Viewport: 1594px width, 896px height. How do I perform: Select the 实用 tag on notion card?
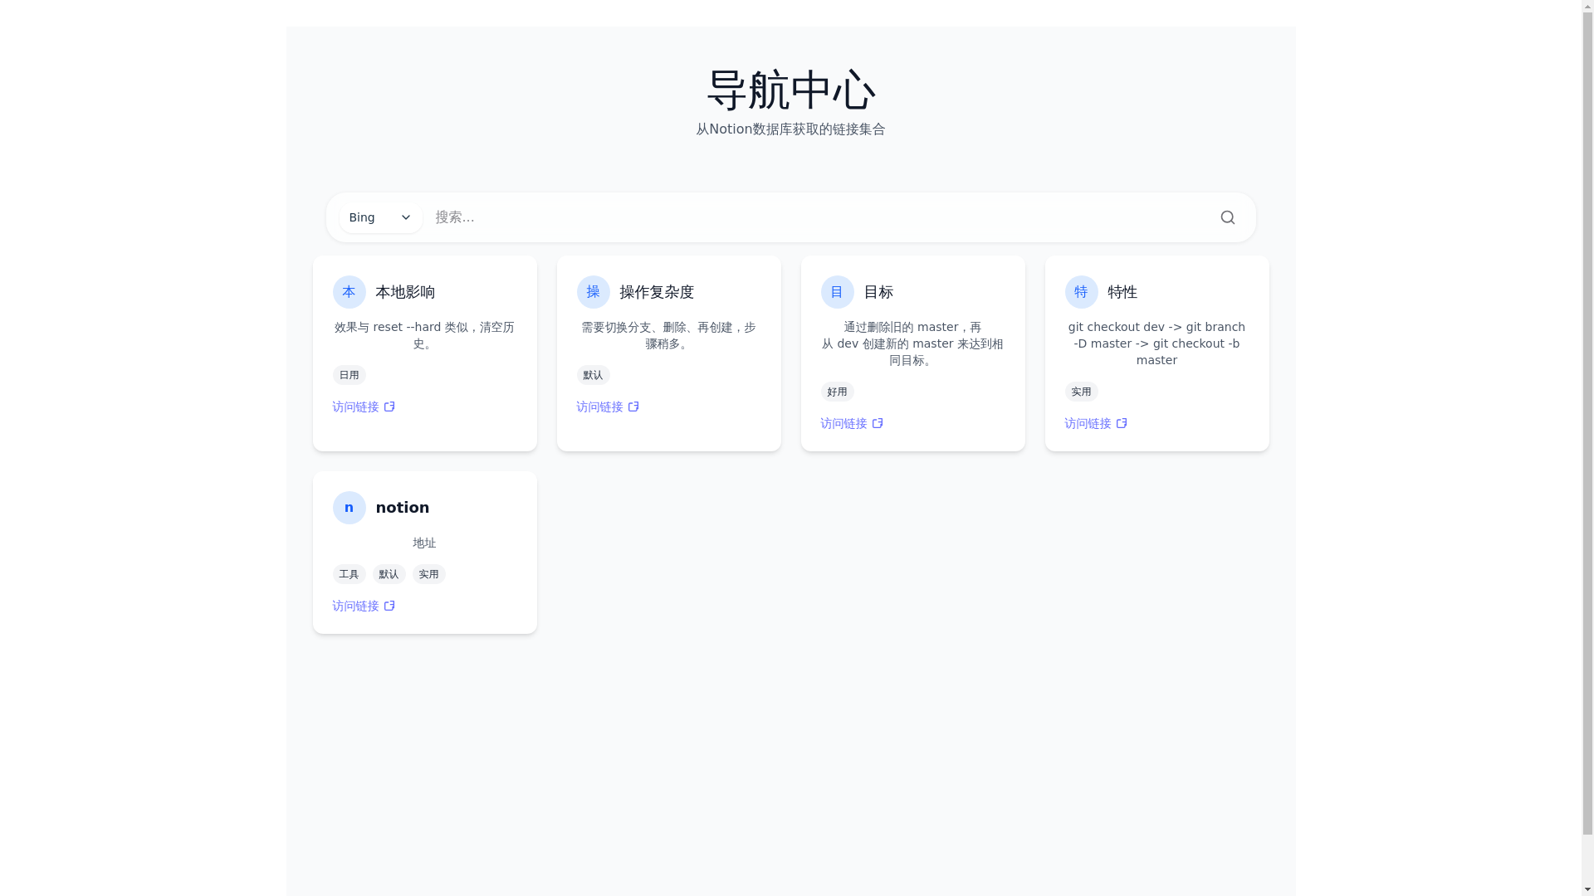pos(428,574)
